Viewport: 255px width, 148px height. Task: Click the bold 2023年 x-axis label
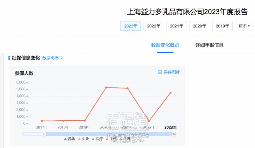171,127
